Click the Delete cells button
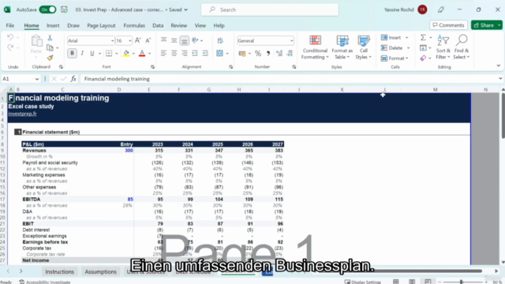 pos(391,48)
